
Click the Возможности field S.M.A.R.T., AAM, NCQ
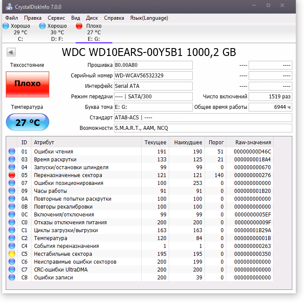pyautogui.click(x=203, y=128)
